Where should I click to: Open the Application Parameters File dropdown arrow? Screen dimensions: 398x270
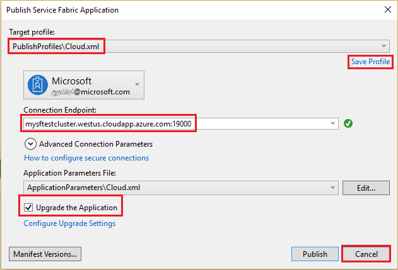pyautogui.click(x=332, y=188)
